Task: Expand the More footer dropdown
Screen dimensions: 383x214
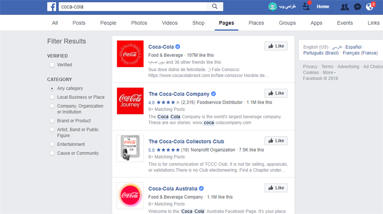Action: click(329, 72)
